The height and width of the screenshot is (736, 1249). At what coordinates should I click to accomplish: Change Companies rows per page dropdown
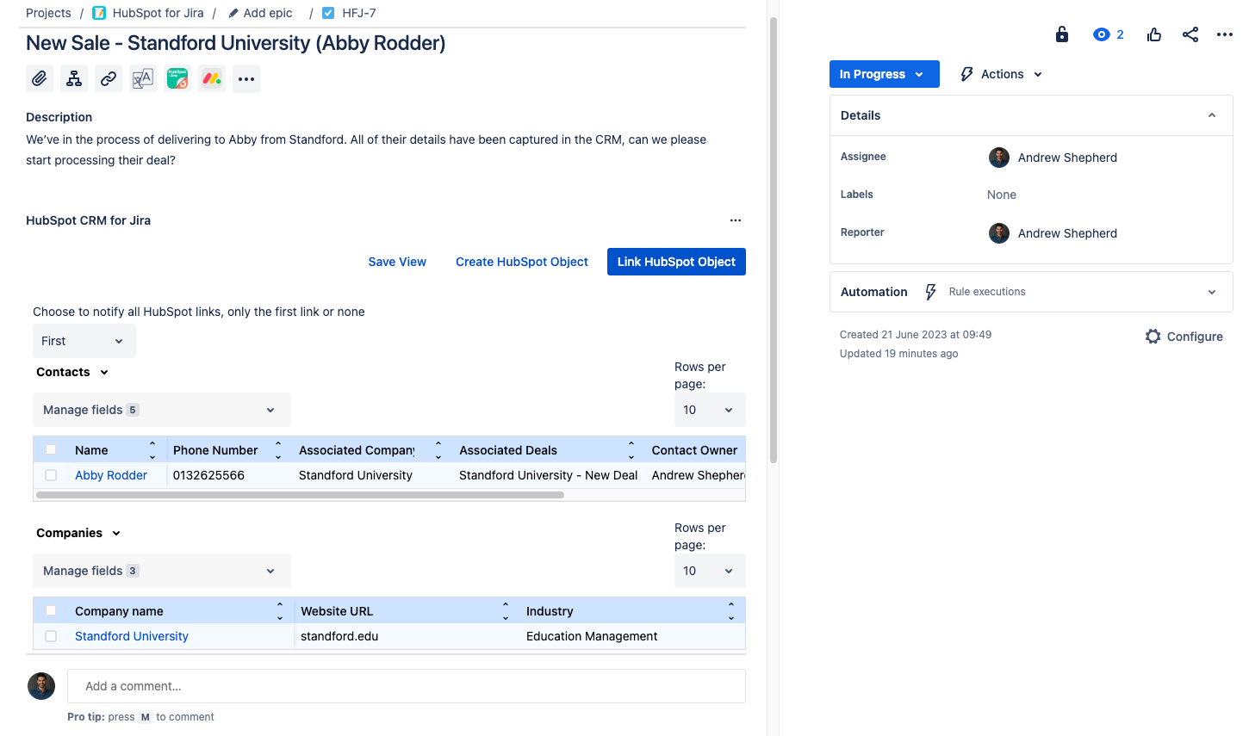click(x=709, y=571)
